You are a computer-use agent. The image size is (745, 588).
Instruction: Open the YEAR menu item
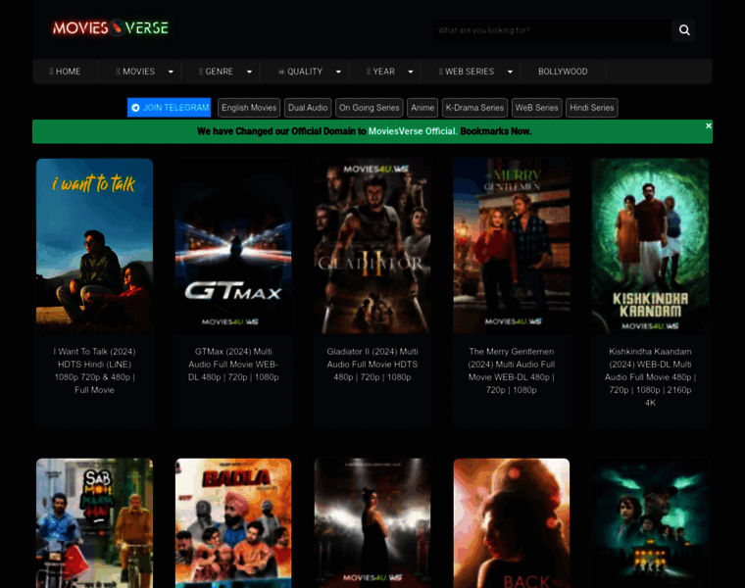[380, 72]
